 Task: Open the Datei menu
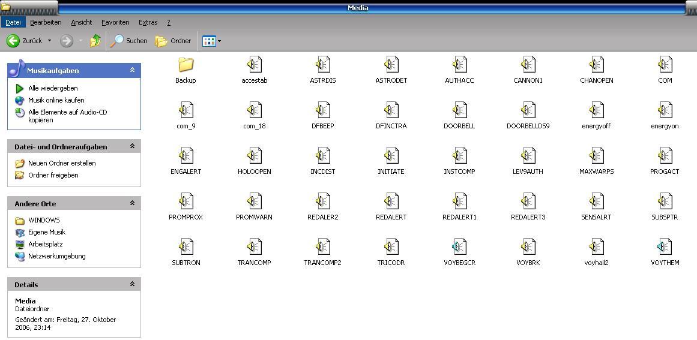[13, 22]
